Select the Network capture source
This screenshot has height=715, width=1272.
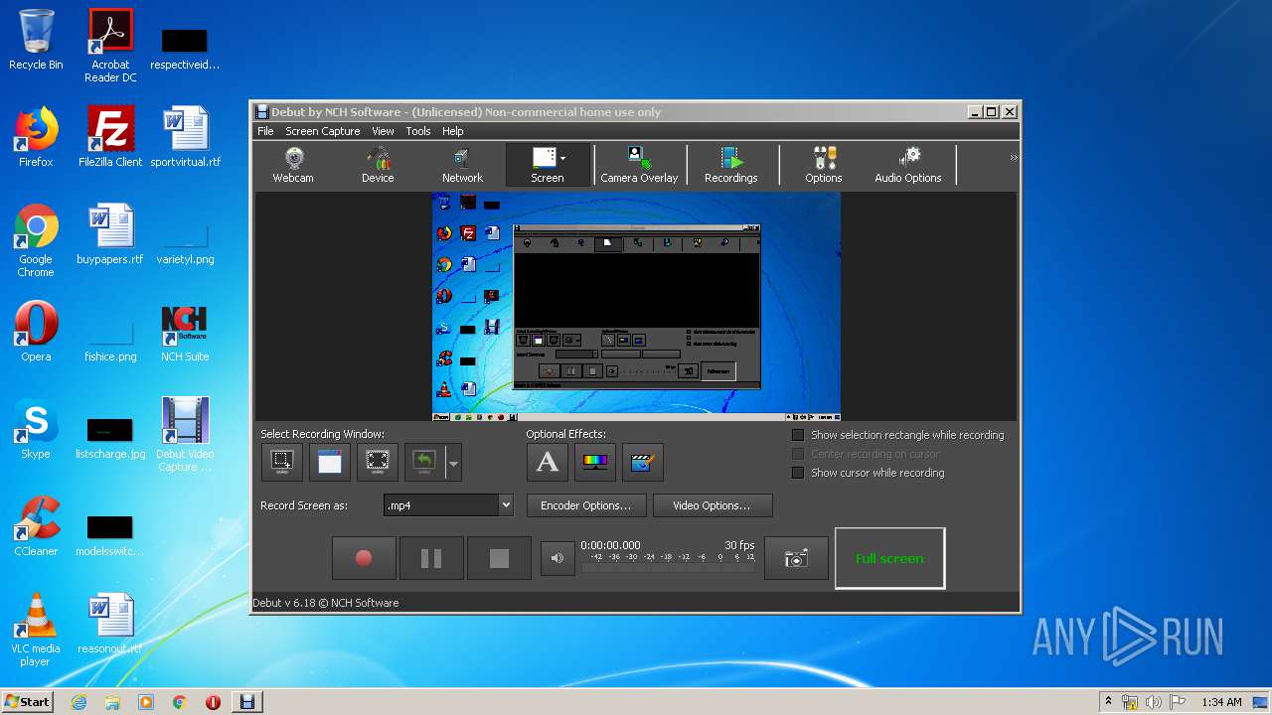pyautogui.click(x=462, y=165)
